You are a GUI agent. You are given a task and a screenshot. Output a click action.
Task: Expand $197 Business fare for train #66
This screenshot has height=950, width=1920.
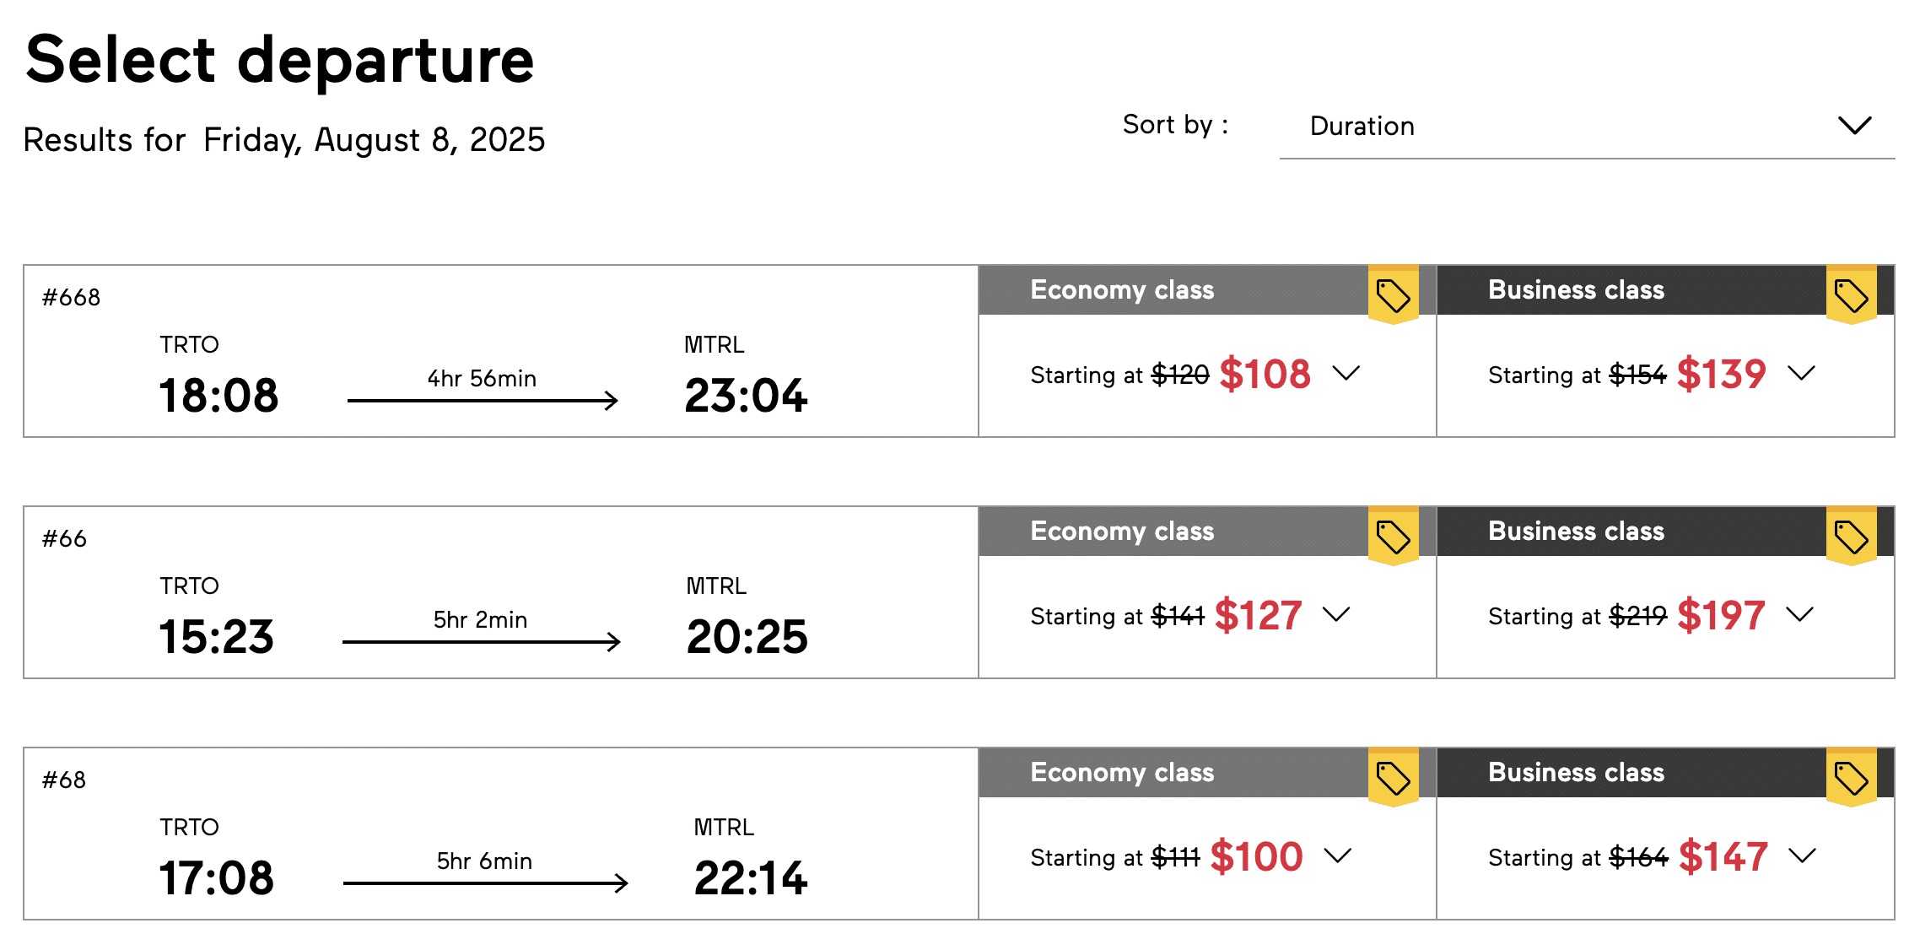(1799, 614)
